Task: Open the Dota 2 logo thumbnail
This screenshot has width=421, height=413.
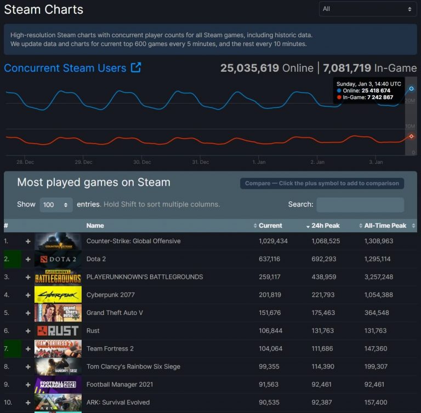Action: pyautogui.click(x=58, y=259)
